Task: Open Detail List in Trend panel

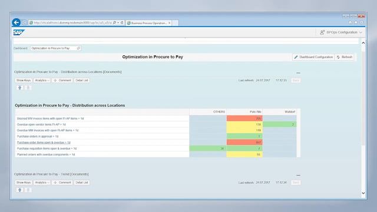Action: point(82,183)
